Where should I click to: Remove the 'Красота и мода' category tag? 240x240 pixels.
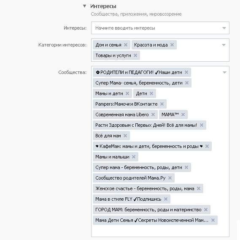coord(172,45)
